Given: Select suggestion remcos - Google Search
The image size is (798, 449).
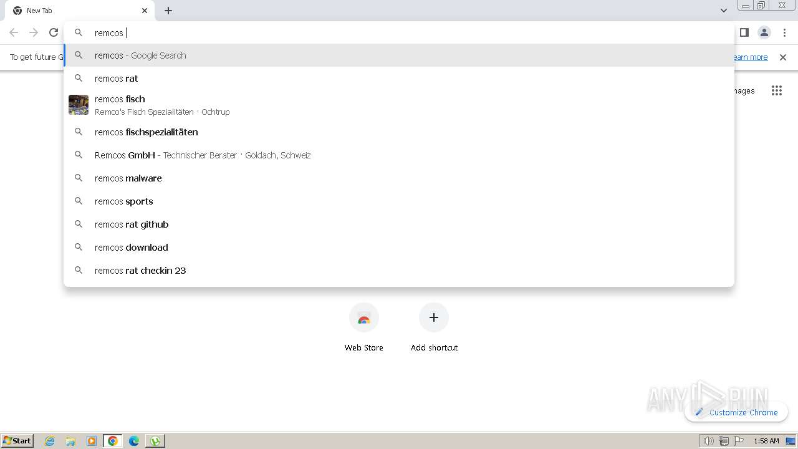Looking at the screenshot, I should coord(399,56).
